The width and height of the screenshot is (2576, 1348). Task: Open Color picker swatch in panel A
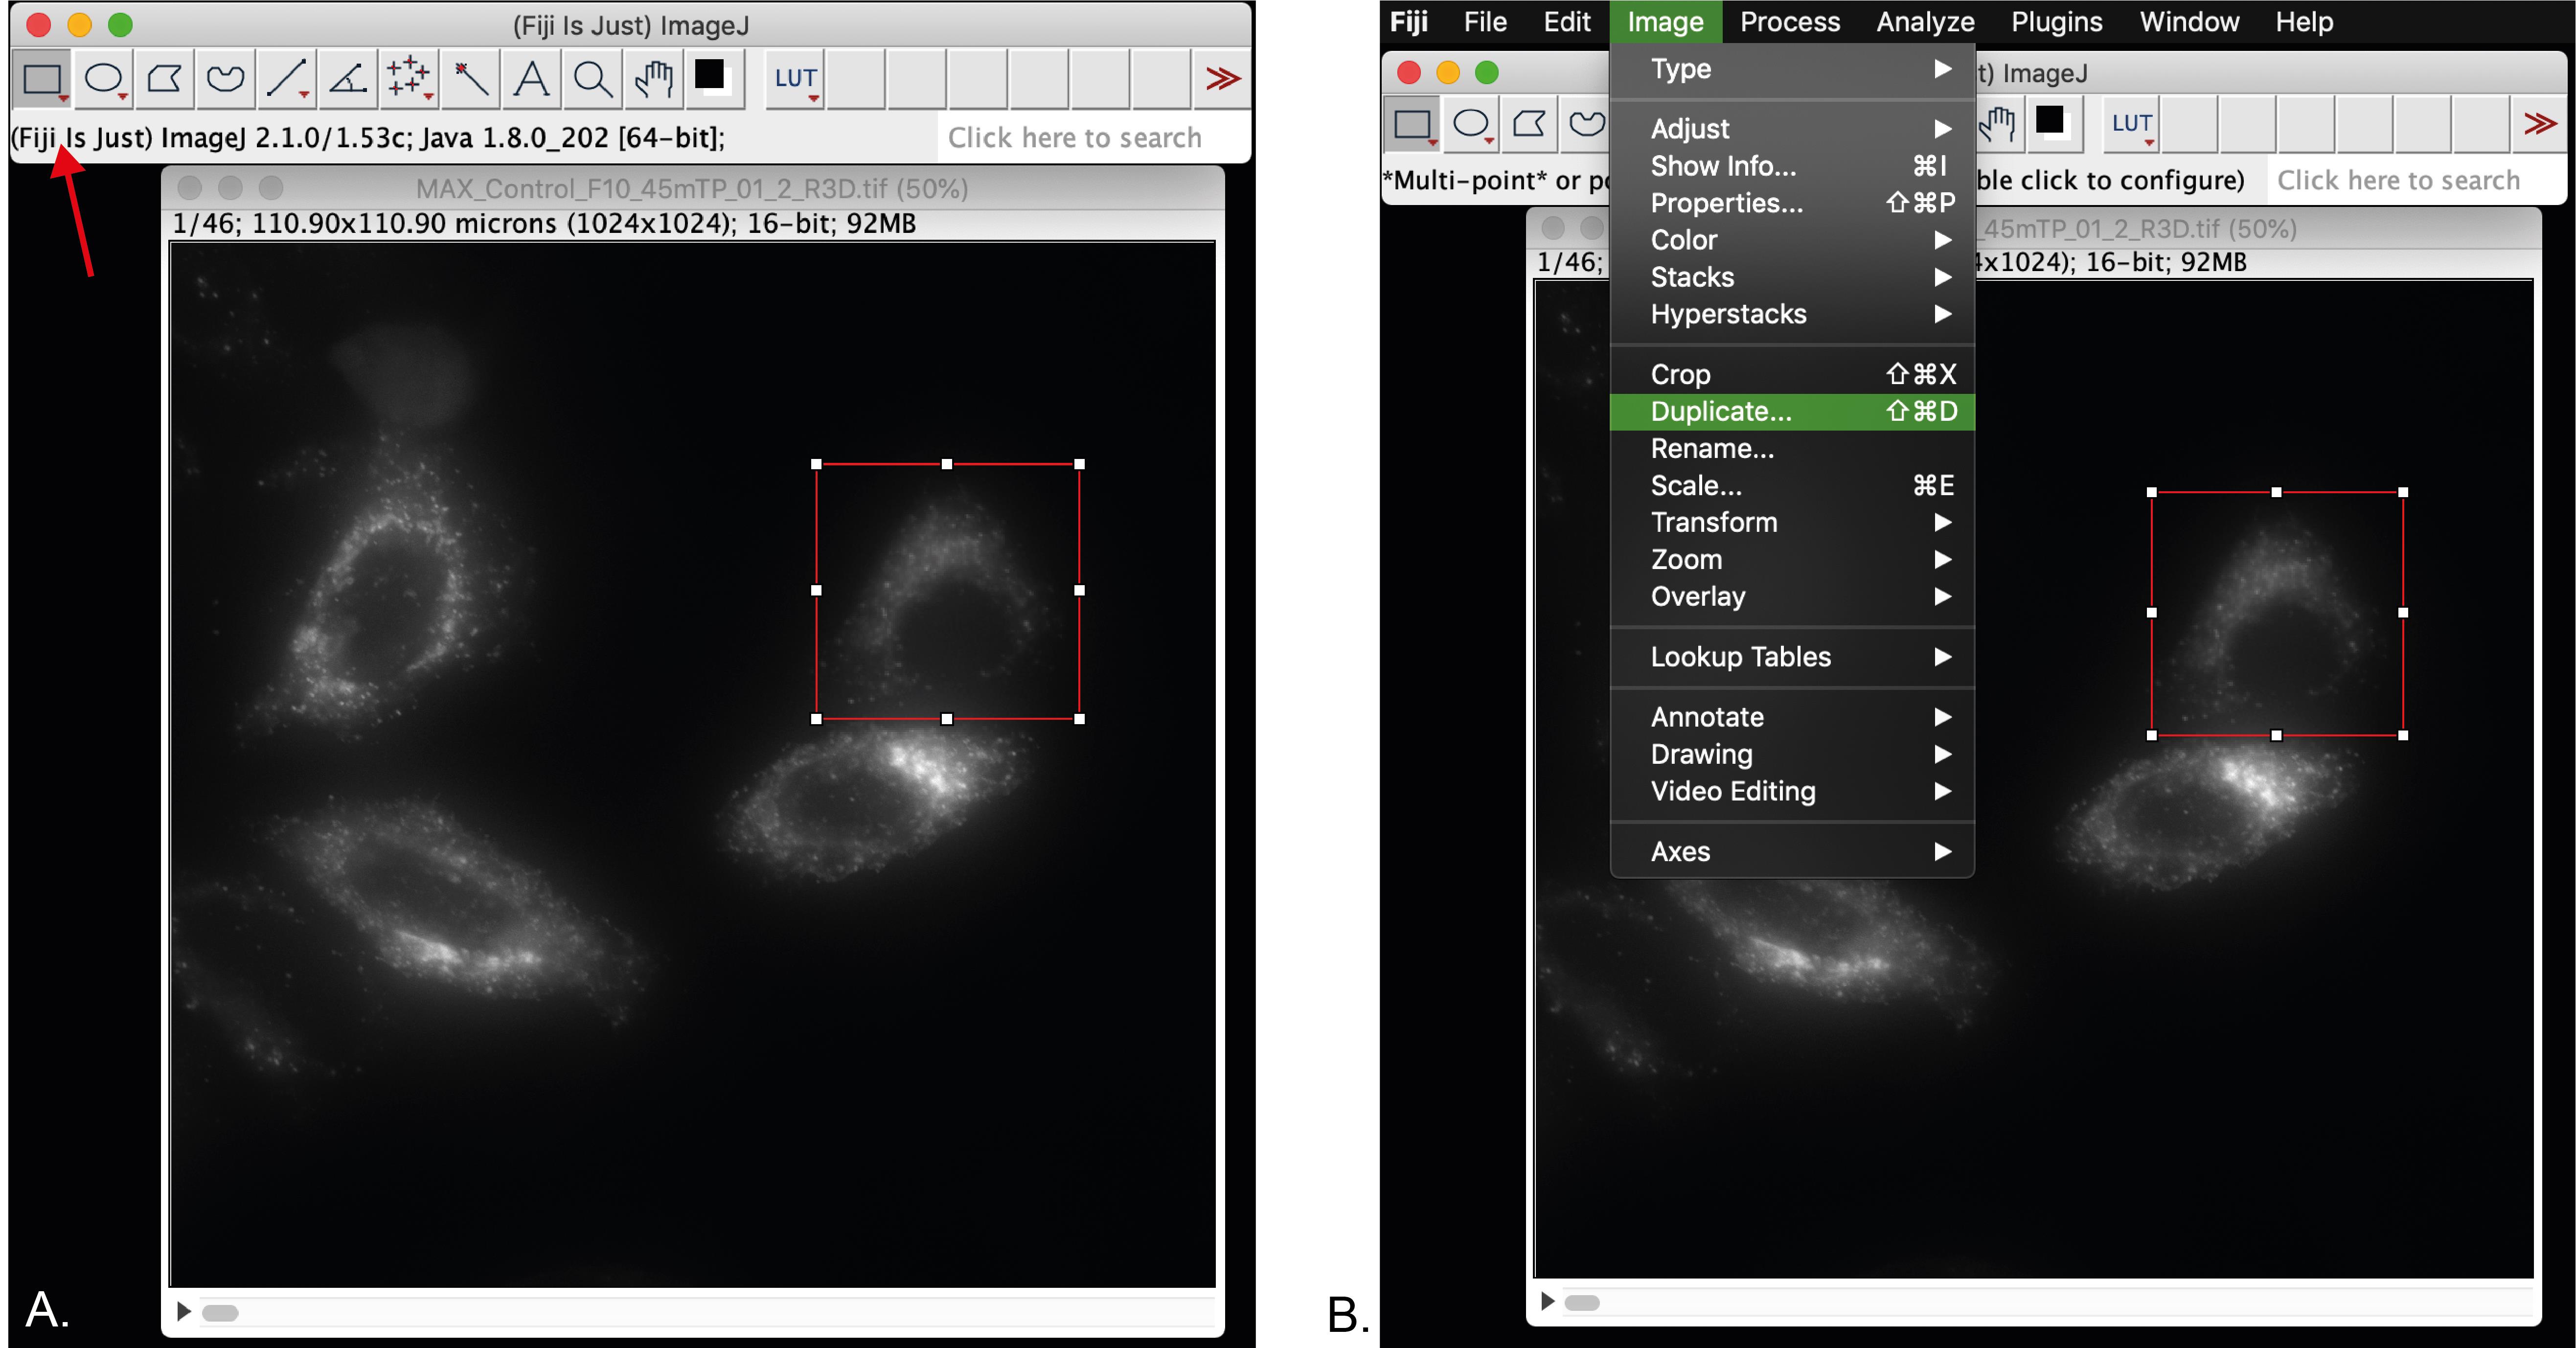coord(714,79)
